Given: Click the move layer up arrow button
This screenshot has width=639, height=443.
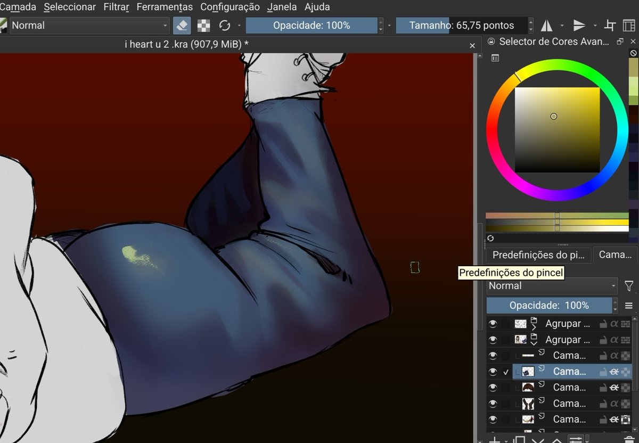Looking at the screenshot, I should 557,440.
